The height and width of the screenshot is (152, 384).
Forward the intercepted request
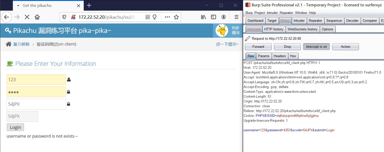coord(258,47)
